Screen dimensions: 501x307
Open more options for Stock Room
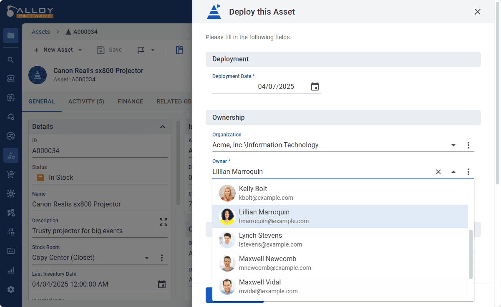tap(162, 258)
